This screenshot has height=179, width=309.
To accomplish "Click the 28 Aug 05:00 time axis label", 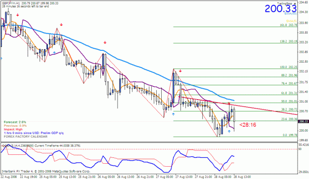I will coord(223,177).
